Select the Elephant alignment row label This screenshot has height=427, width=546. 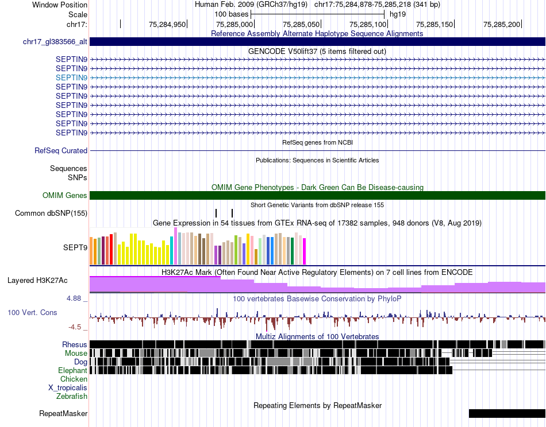point(72,370)
